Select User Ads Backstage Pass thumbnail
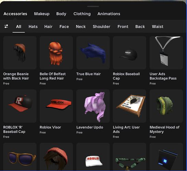 (x=166, y=53)
